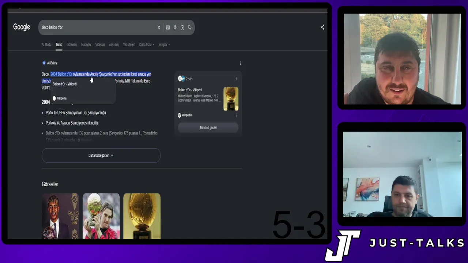468x263 pixels.
Task: Open the Yer siteleri tab
Action: point(129,45)
